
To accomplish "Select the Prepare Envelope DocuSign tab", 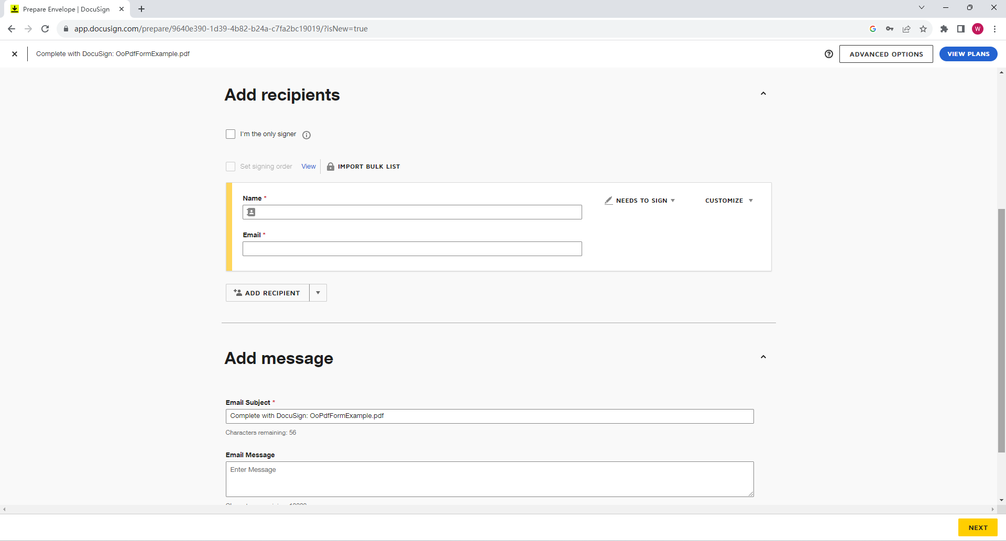I will coord(67,9).
